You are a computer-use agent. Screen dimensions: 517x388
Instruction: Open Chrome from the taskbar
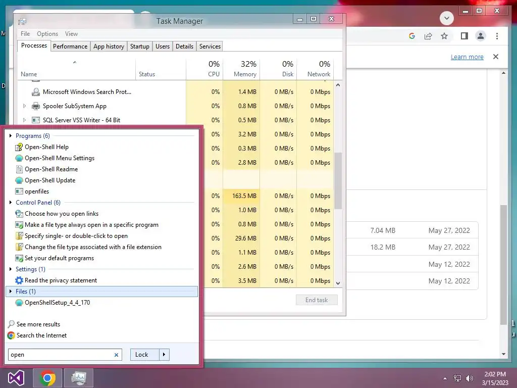pos(47,378)
